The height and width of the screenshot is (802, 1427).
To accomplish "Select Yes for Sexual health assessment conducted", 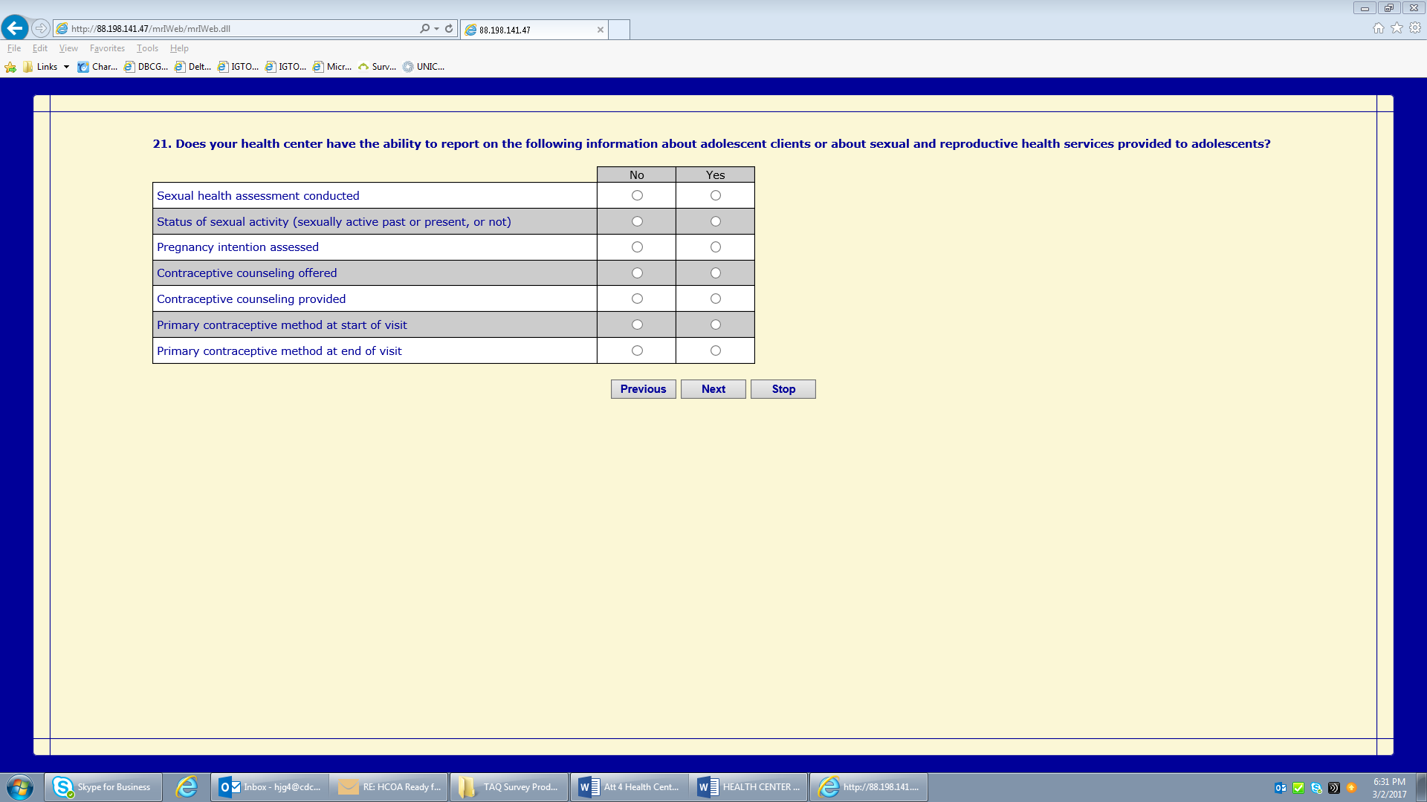I will click(715, 195).
